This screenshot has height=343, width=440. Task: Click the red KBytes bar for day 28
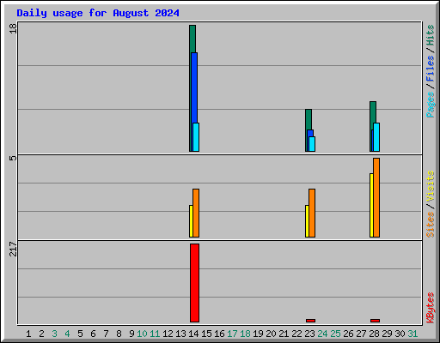pyautogui.click(x=375, y=321)
